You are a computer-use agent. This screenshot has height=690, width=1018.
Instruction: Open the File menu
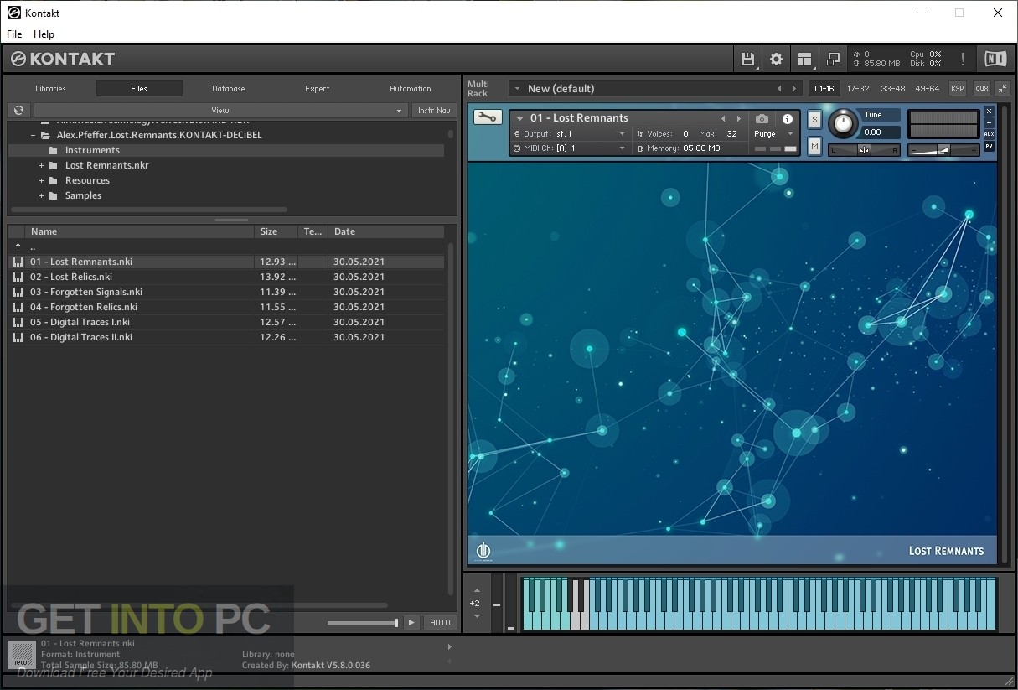[14, 34]
